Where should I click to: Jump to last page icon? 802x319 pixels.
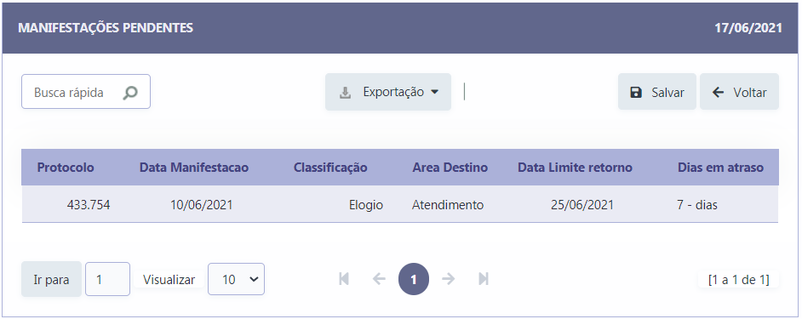[x=484, y=279]
